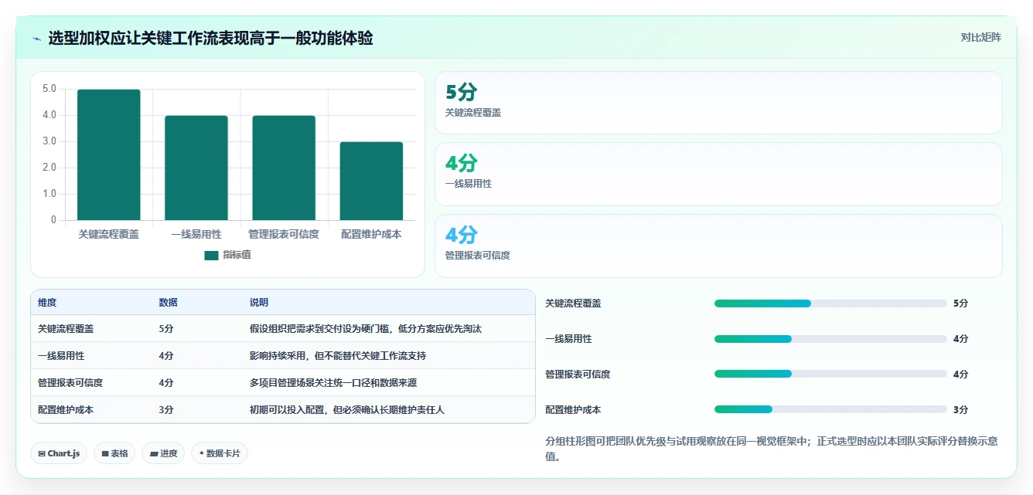
Task: Click the description 影响持续采用，但不能替代关键工作流支持
Action: pyautogui.click(x=338, y=356)
